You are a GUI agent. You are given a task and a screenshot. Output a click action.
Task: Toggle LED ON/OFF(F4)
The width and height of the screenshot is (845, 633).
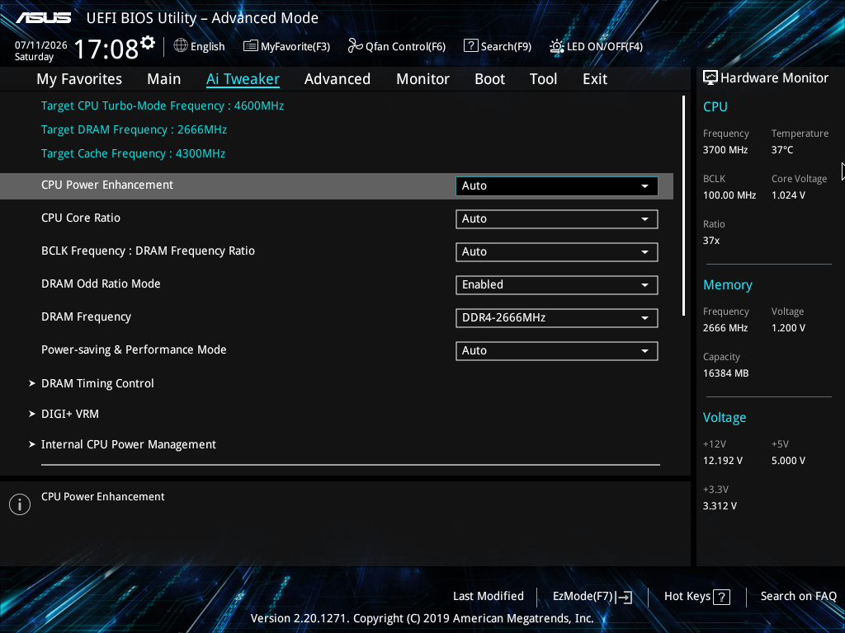(x=596, y=46)
